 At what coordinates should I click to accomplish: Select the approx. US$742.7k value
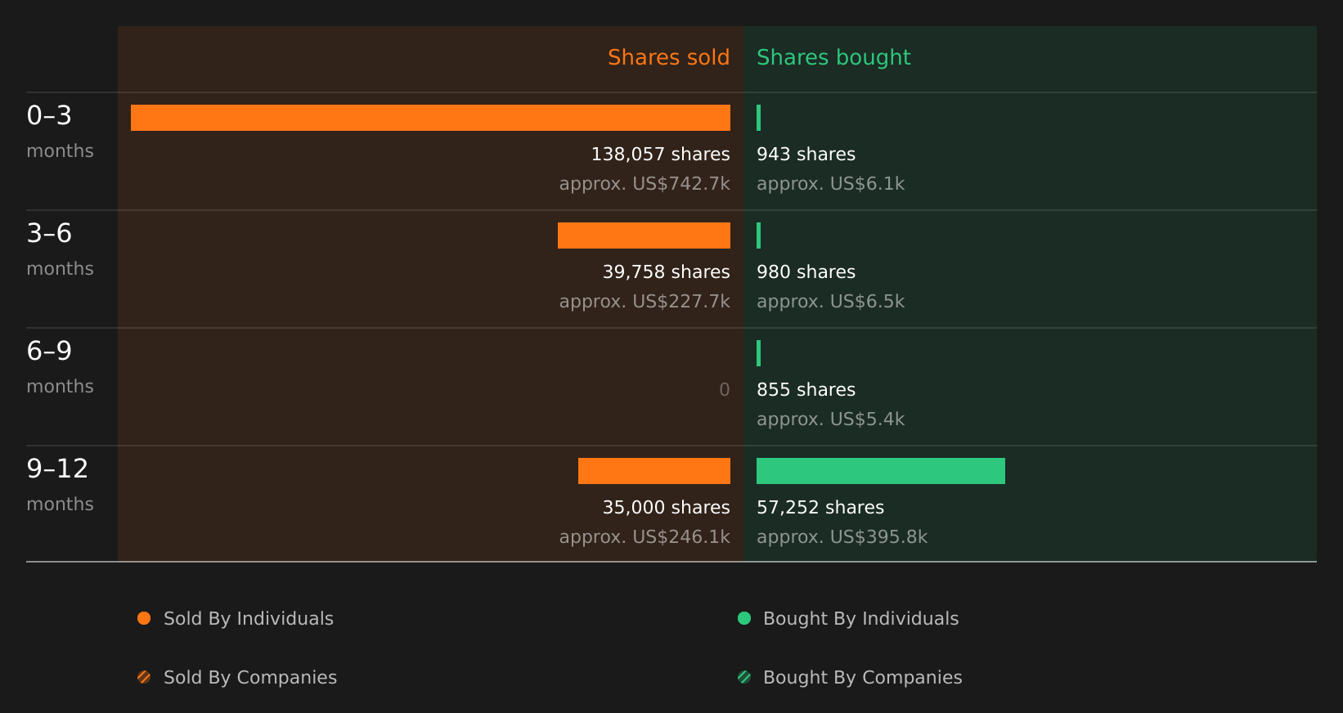(x=645, y=183)
